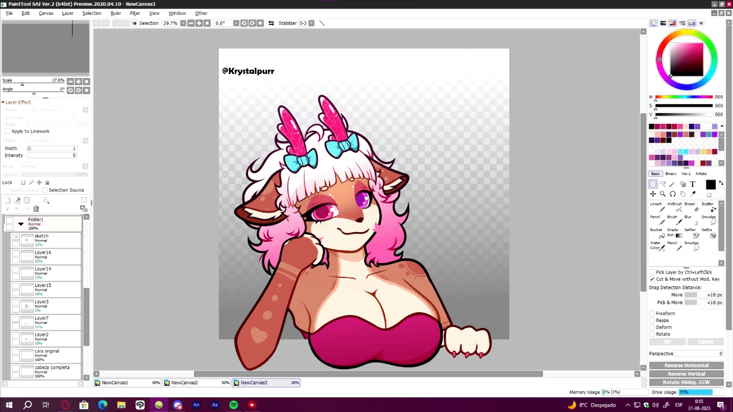The width and height of the screenshot is (733, 412).
Task: Select the Selection Source radio button
Action: [45, 191]
